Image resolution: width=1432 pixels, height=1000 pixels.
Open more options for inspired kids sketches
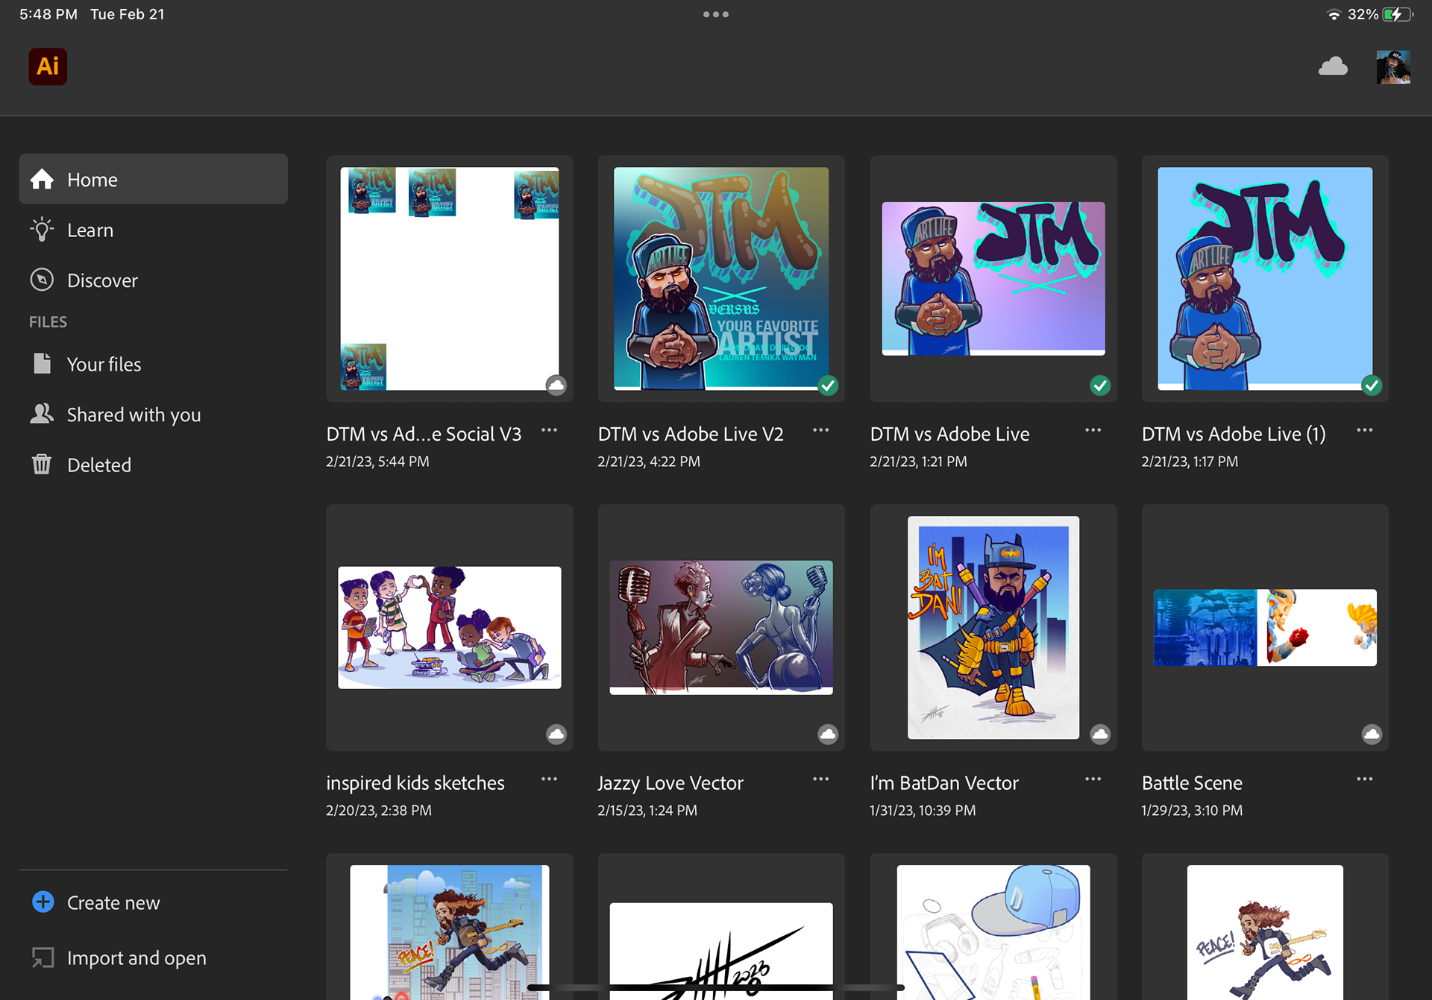tap(549, 779)
